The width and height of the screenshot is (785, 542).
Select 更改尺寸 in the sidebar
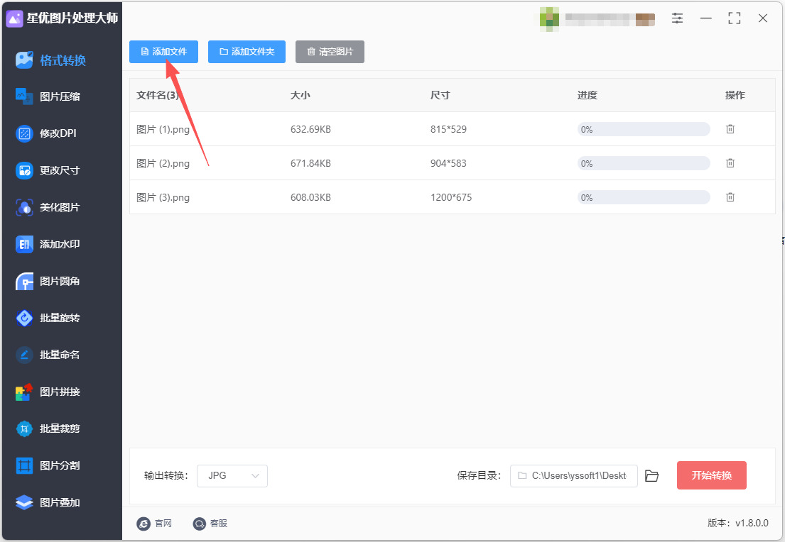[60, 170]
